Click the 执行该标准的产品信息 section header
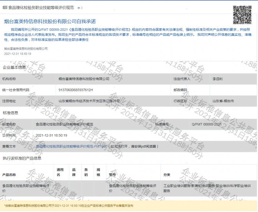258x212 pixels. click(22, 158)
